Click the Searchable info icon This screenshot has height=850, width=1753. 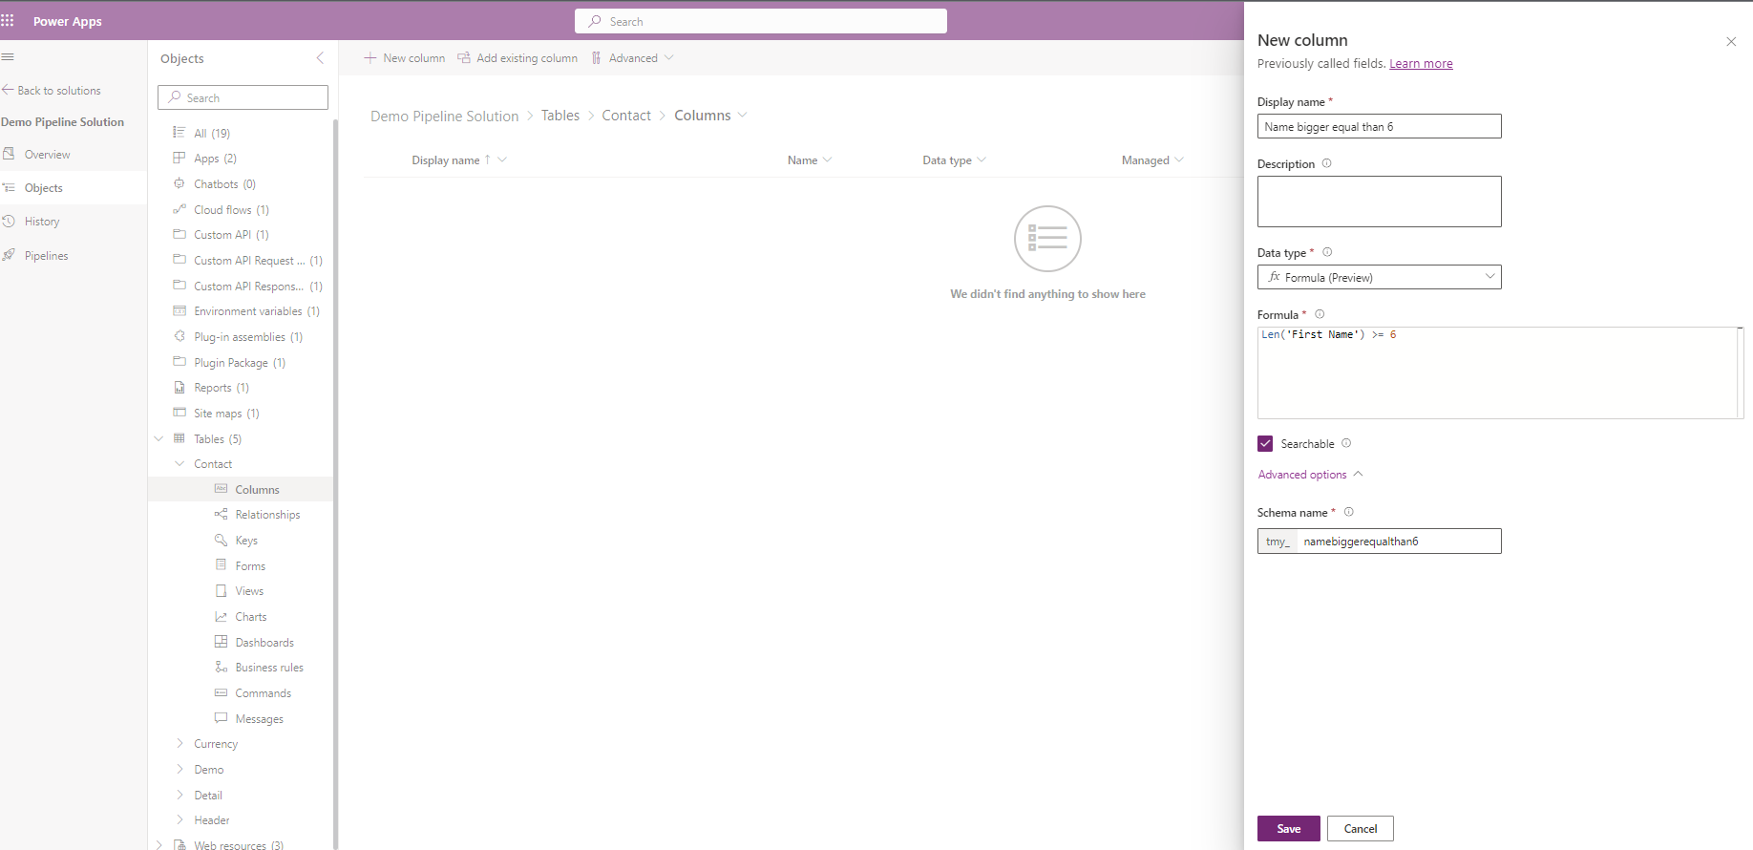click(x=1346, y=443)
